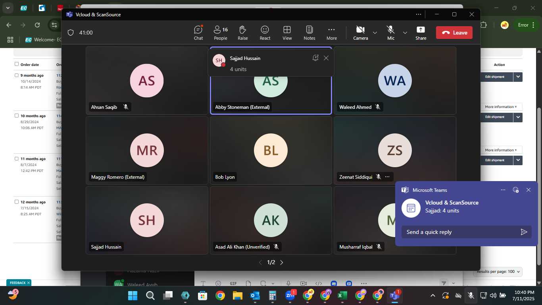Image resolution: width=542 pixels, height=305 pixels.
Task: Turn on the Camera
Action: (360, 33)
